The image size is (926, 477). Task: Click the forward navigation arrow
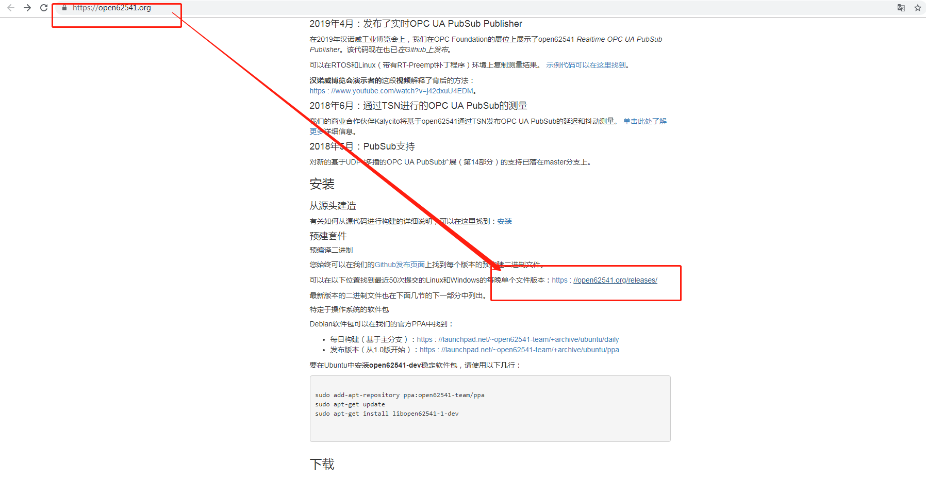coord(27,8)
